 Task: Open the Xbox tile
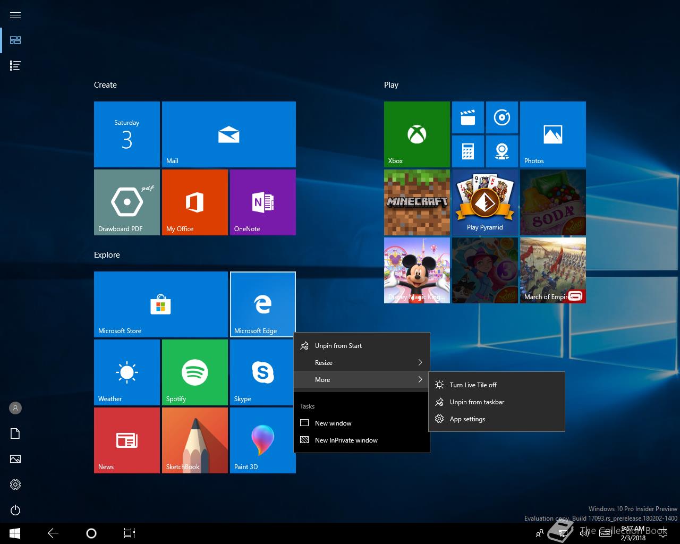click(416, 134)
